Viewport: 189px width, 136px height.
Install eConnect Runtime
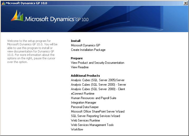coord(83,94)
